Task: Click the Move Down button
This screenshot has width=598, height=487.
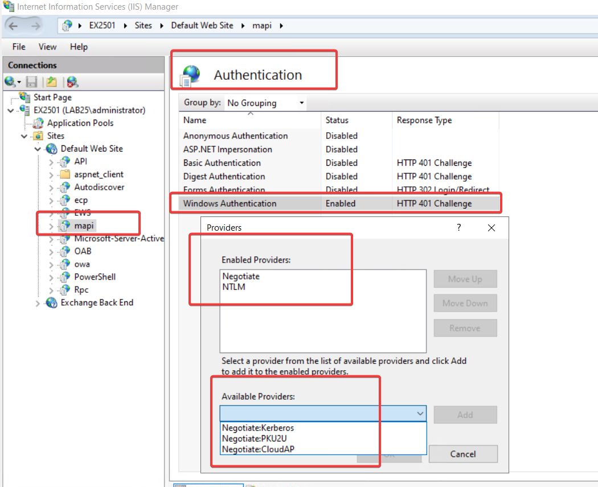Action: [465, 304]
